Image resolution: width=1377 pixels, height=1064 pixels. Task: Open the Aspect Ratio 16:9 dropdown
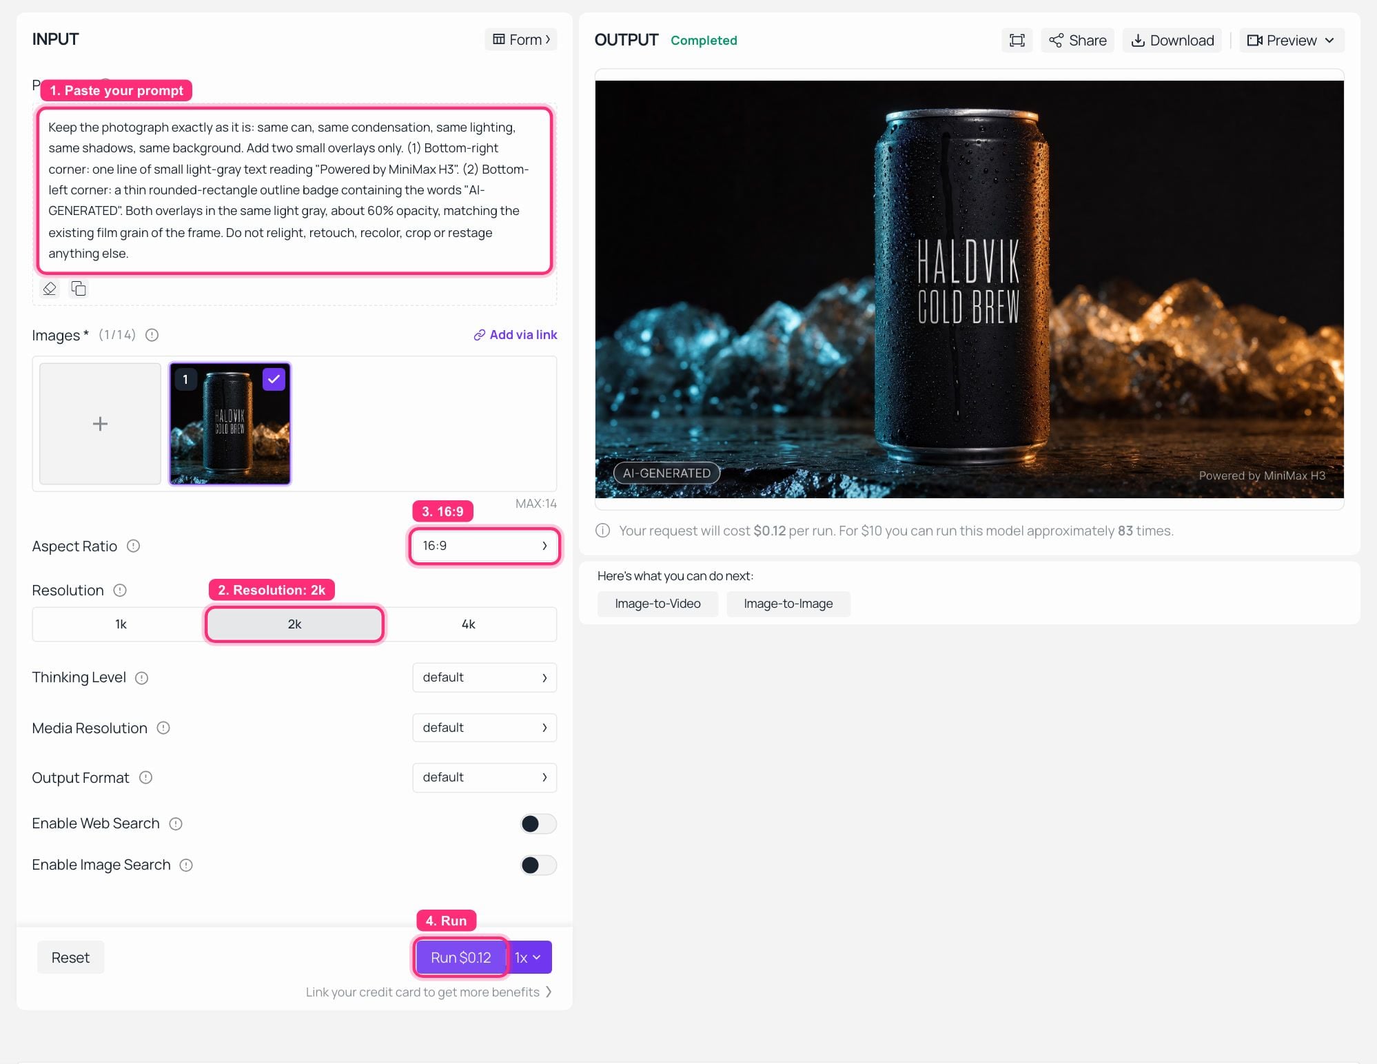484,546
